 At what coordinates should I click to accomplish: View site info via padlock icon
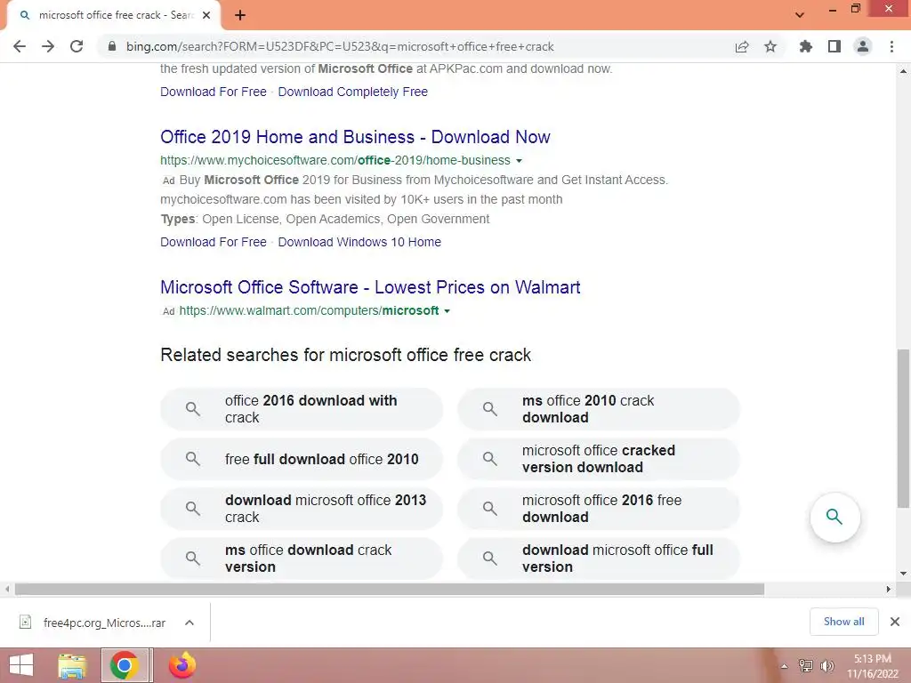pos(112,46)
